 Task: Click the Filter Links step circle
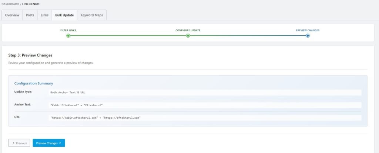click(x=68, y=36)
